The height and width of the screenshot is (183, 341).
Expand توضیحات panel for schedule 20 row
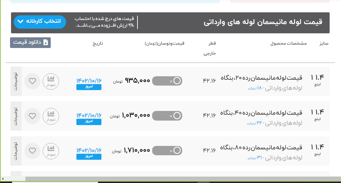16,81
